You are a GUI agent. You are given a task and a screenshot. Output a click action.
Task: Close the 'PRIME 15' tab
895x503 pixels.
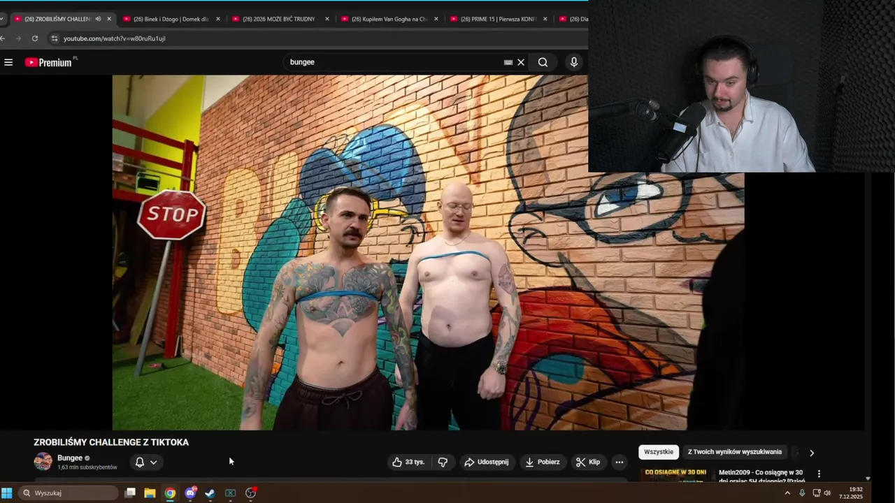[x=545, y=19]
